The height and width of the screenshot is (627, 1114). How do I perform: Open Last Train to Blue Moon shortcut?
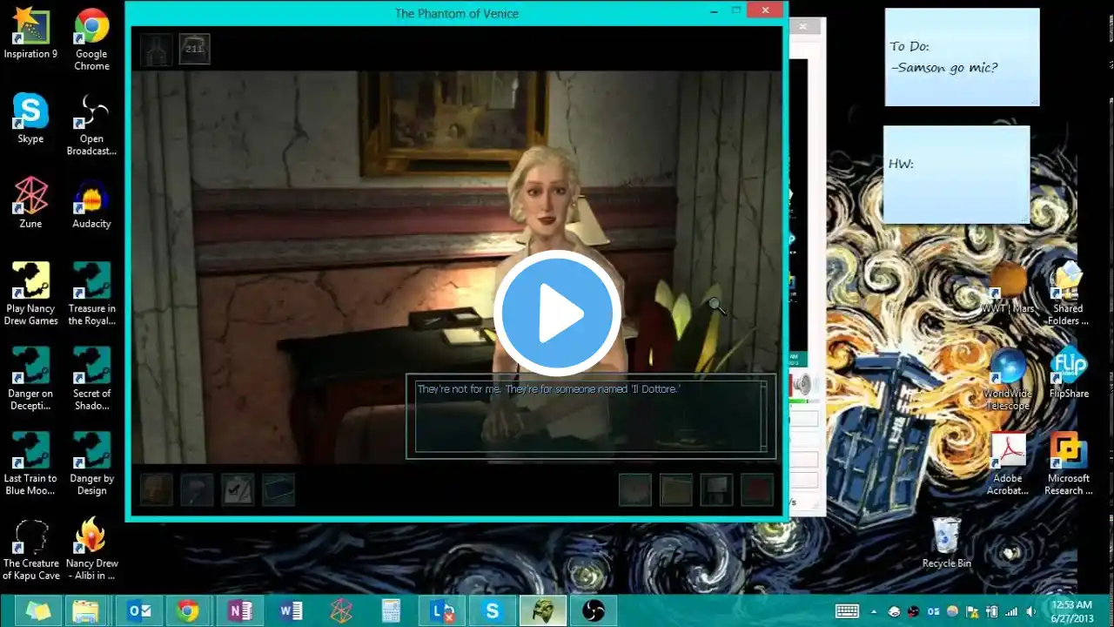(x=30, y=464)
